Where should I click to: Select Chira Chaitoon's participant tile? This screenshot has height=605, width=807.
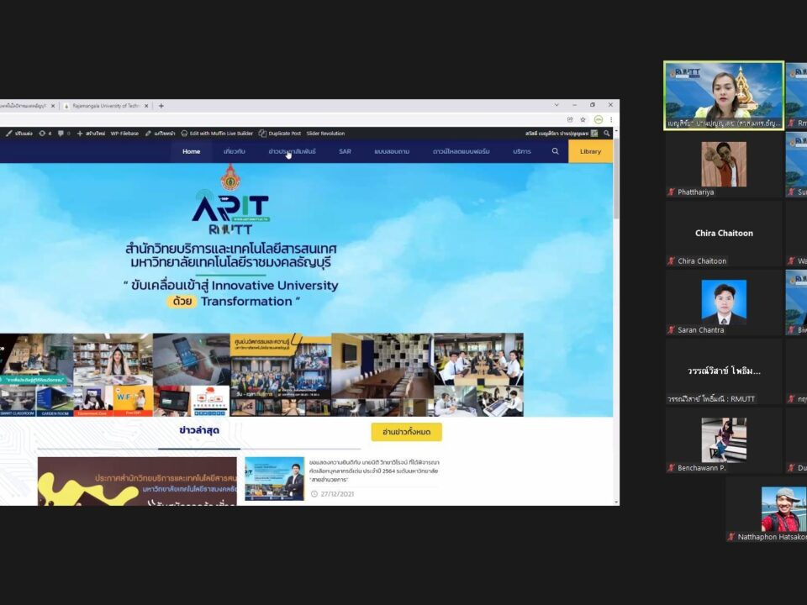(x=724, y=234)
